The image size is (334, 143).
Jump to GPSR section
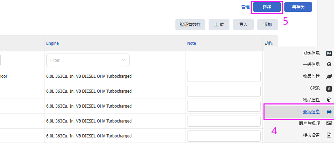pos(315,88)
